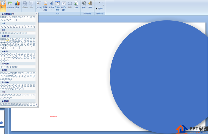Choose the Flowchart Summing Junction shape
The width and height of the screenshot is (208, 134).
[14, 76]
